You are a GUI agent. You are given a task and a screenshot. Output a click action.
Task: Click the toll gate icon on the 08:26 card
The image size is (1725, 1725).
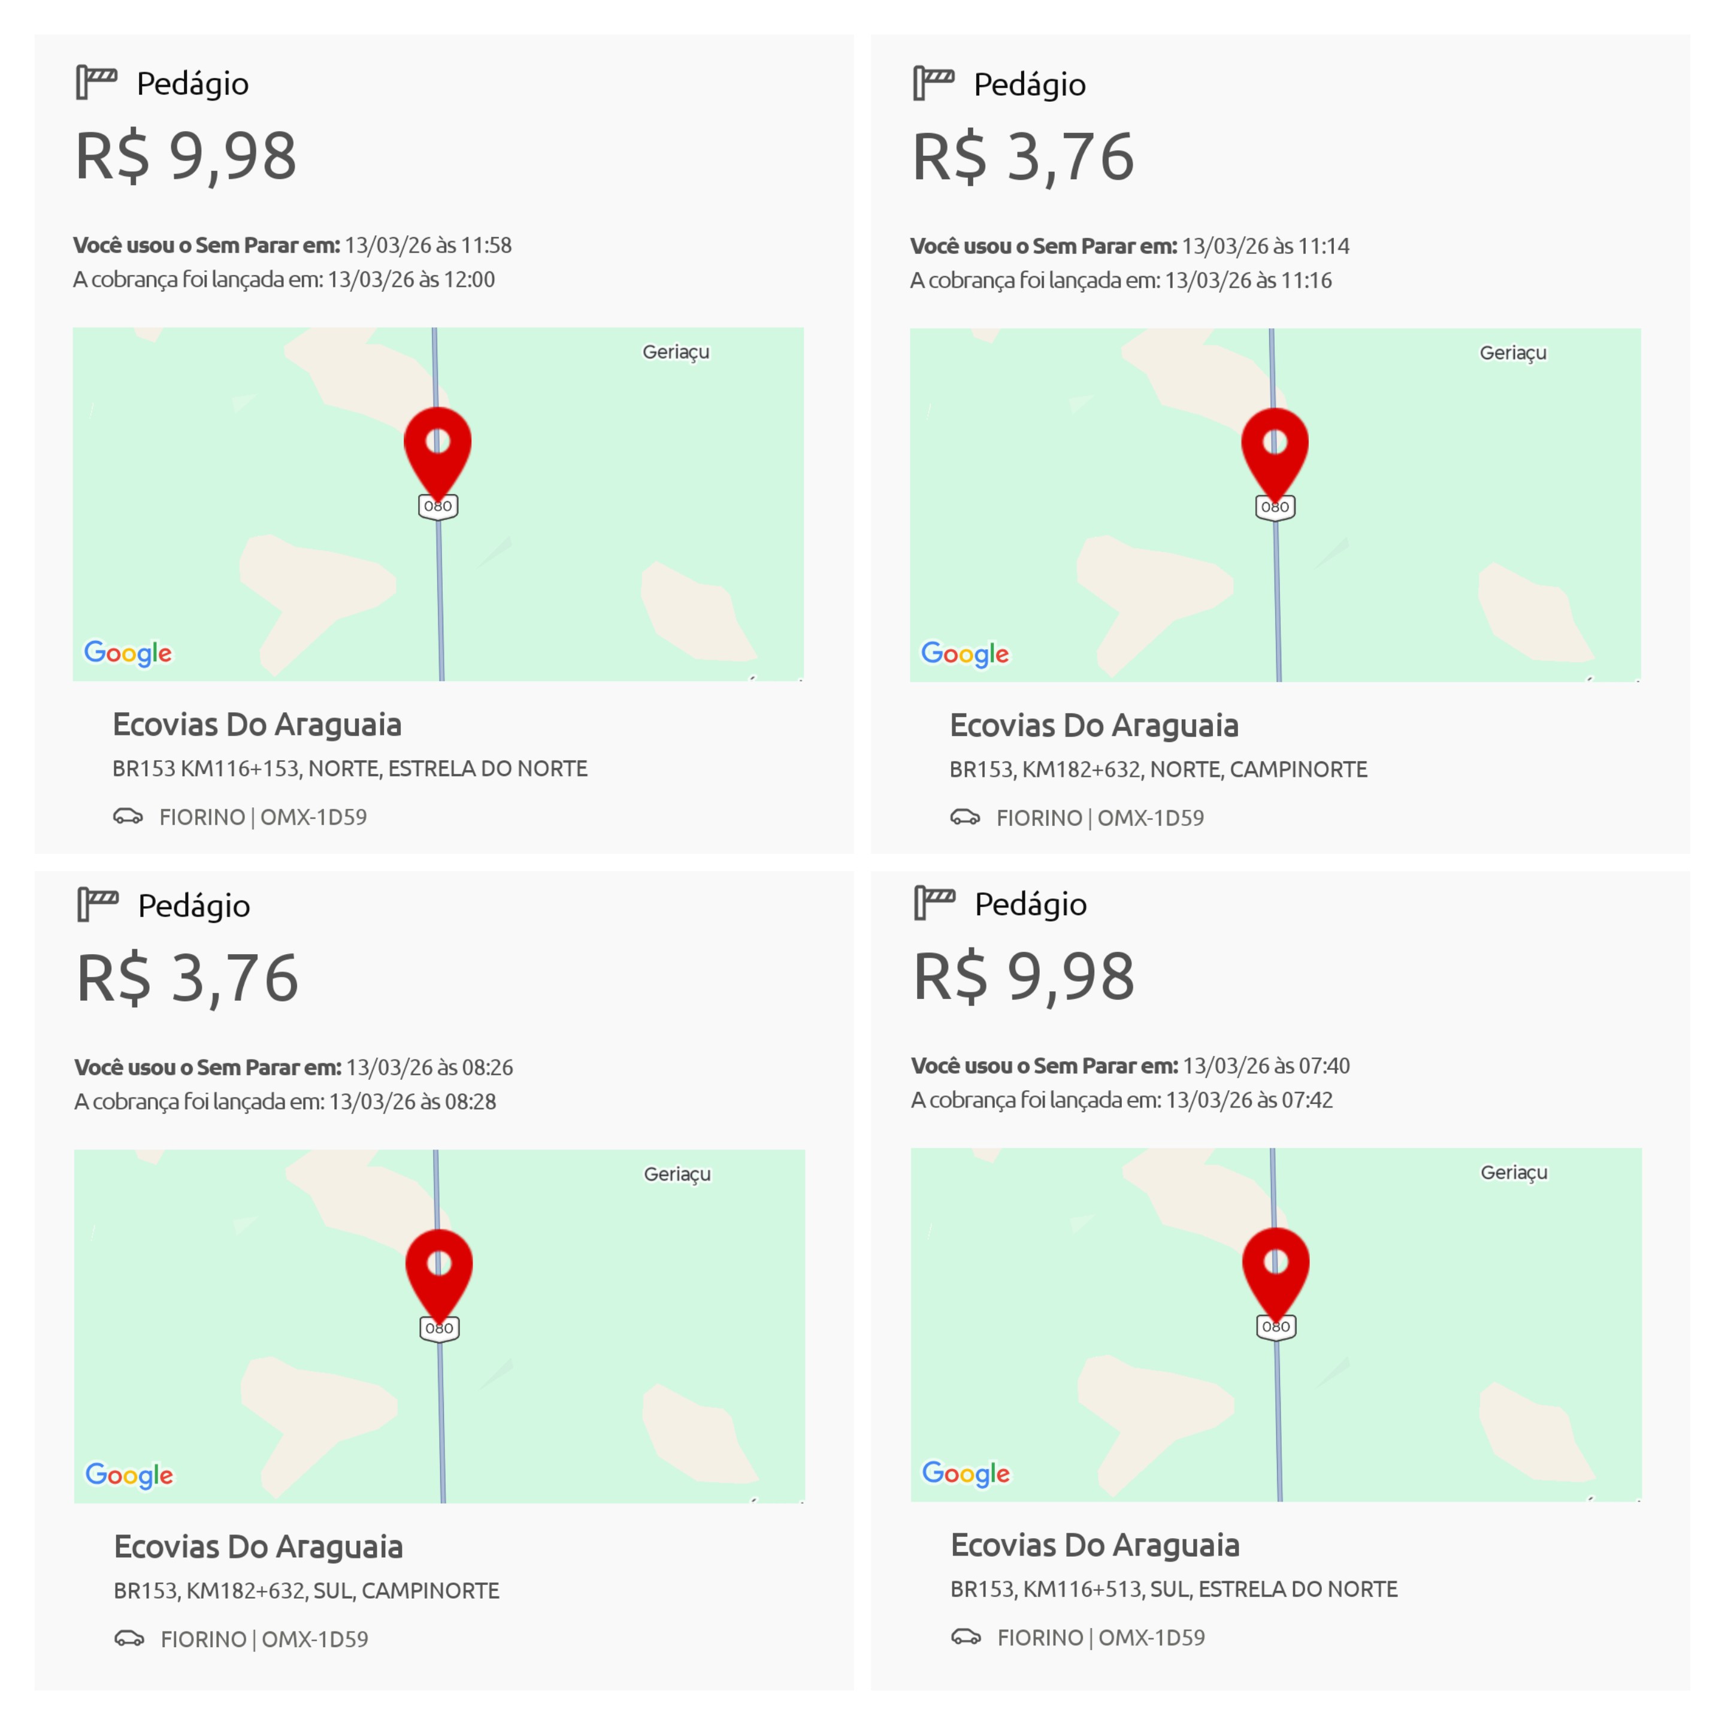click(98, 904)
